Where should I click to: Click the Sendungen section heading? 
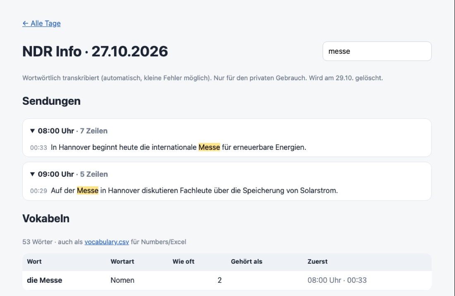51,101
